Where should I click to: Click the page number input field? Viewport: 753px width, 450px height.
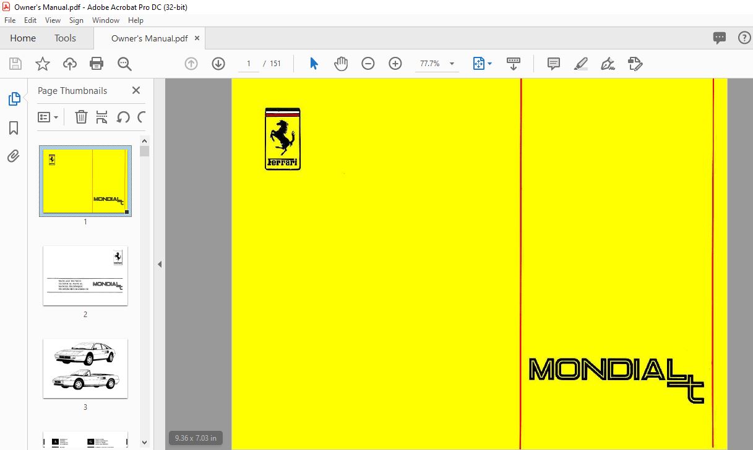[249, 64]
